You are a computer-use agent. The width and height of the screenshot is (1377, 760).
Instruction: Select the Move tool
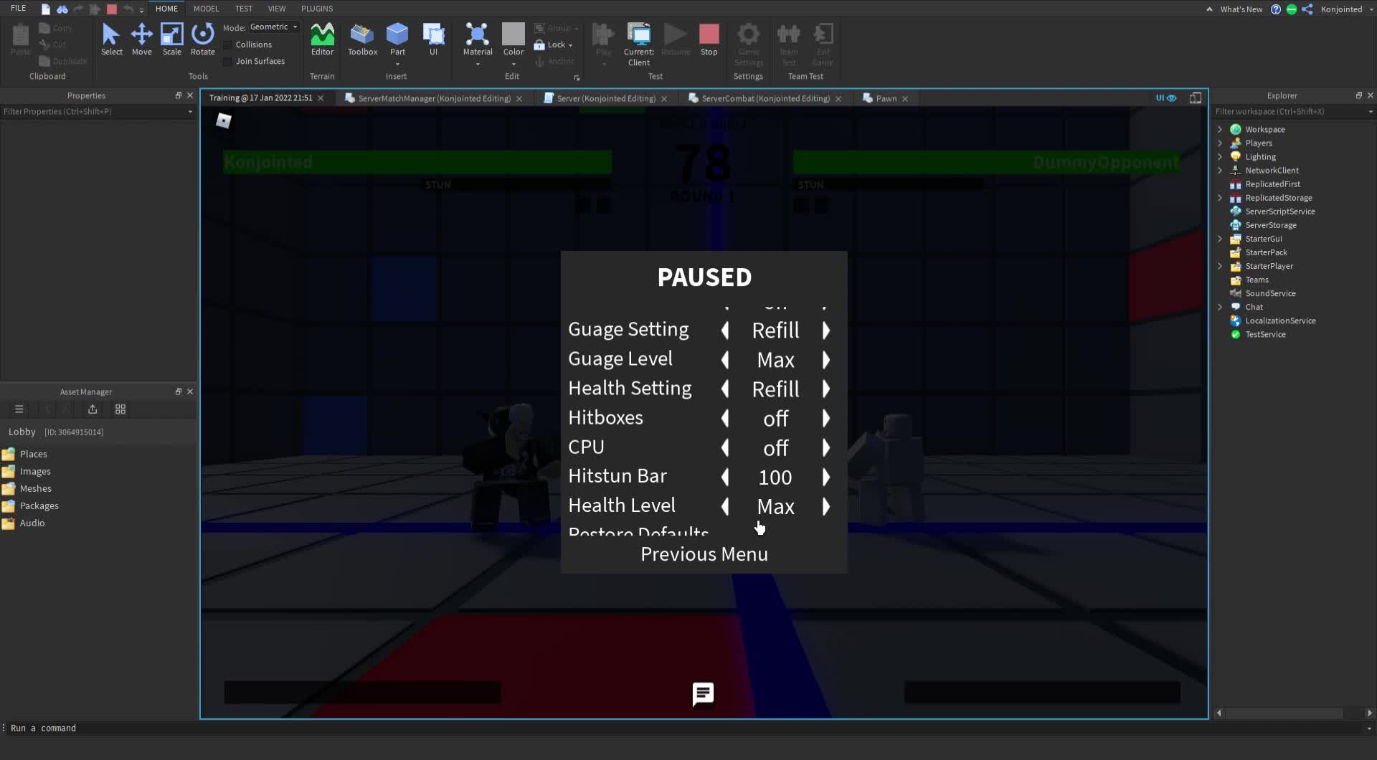[x=141, y=39]
